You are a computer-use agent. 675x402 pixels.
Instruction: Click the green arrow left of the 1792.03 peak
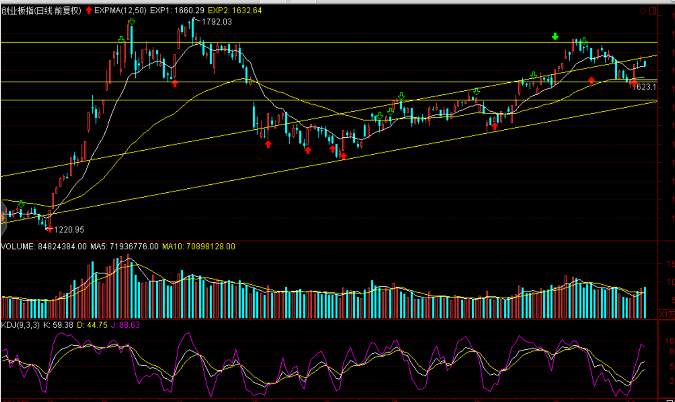131,21
